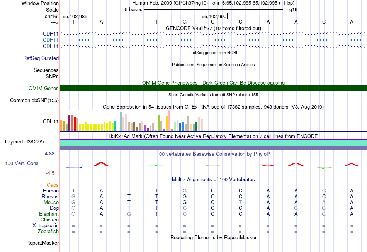This screenshot has height=252, width=367.
Task: Click the RepeatMasker side label
Action: 42,243
